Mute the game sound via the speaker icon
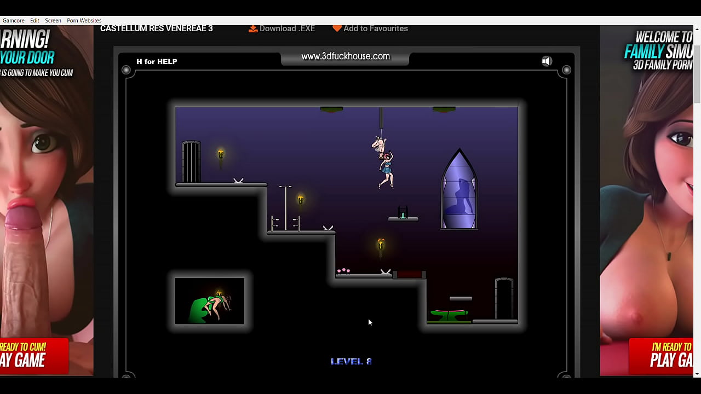 coord(547,61)
